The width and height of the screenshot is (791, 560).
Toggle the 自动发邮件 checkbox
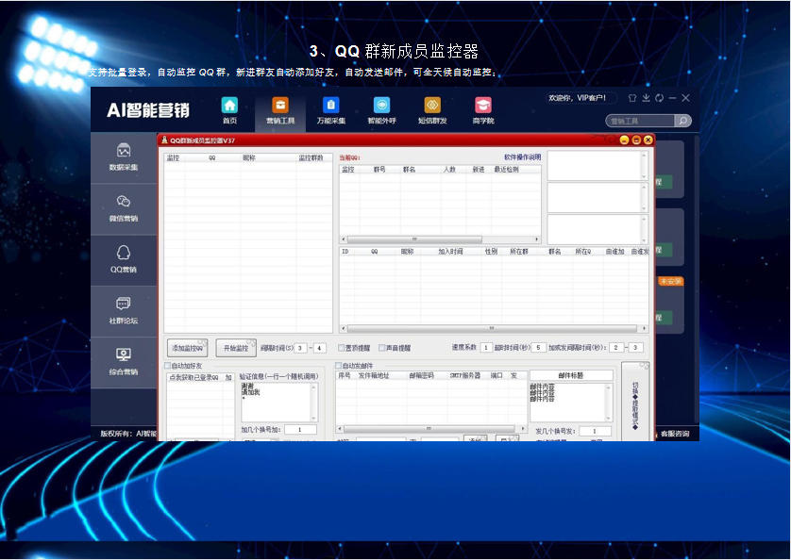point(339,366)
